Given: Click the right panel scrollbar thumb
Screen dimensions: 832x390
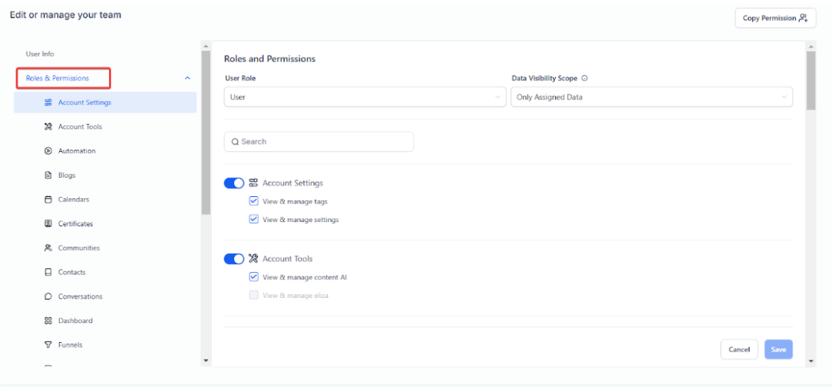Looking at the screenshot, I should tap(811, 80).
